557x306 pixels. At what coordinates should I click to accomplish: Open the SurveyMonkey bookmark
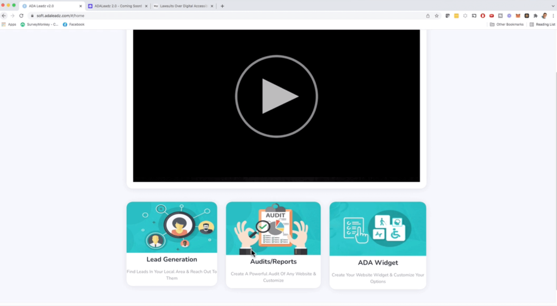[x=39, y=24]
